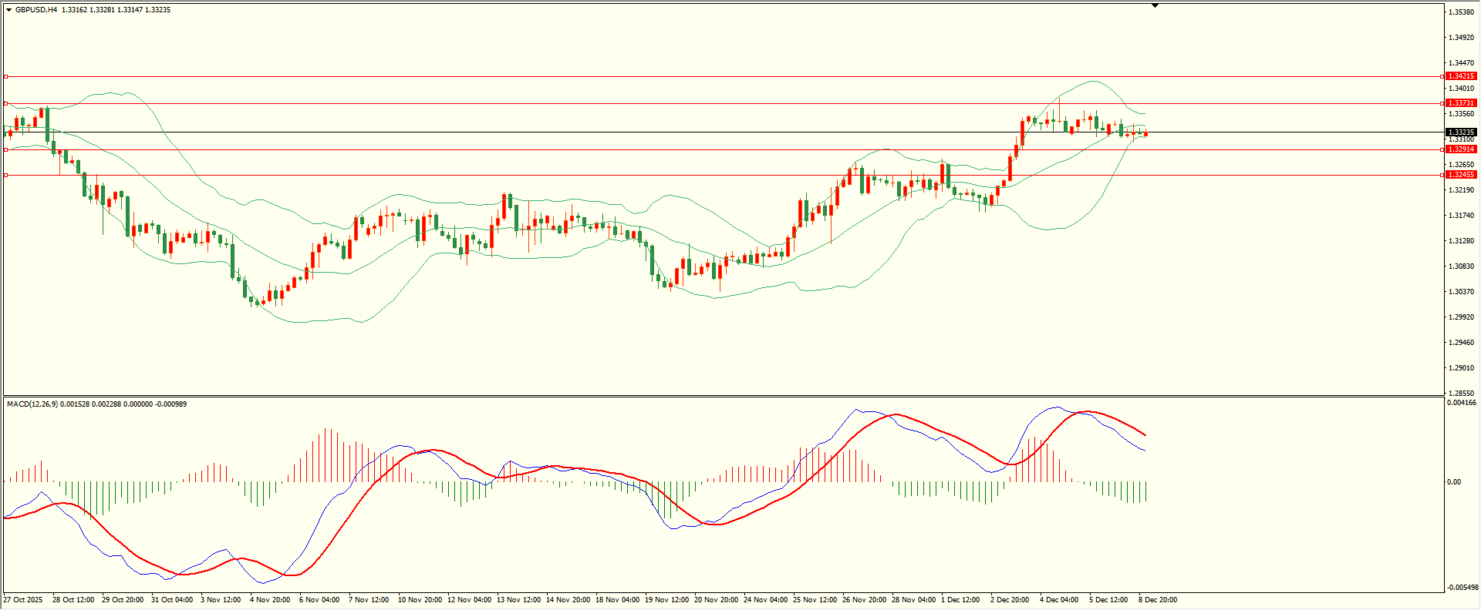Click the chart shift triangle marker
Screen dimensions: 1481x610
coord(1155,5)
